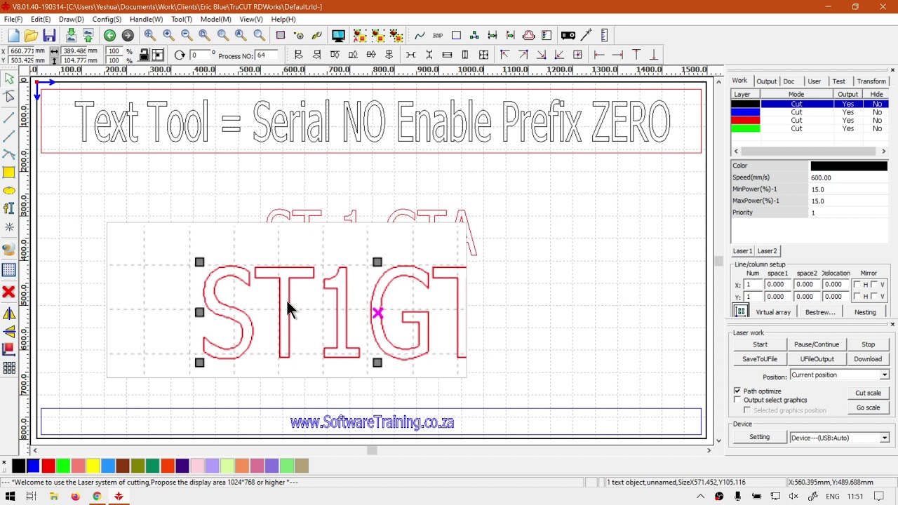Open the Handle menu
898x505 pixels.
click(146, 20)
